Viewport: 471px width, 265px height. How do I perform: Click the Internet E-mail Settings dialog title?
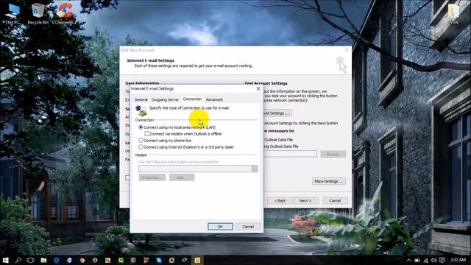152,88
